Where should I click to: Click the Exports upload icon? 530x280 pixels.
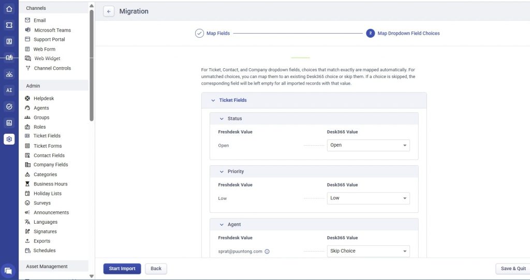[27, 241]
